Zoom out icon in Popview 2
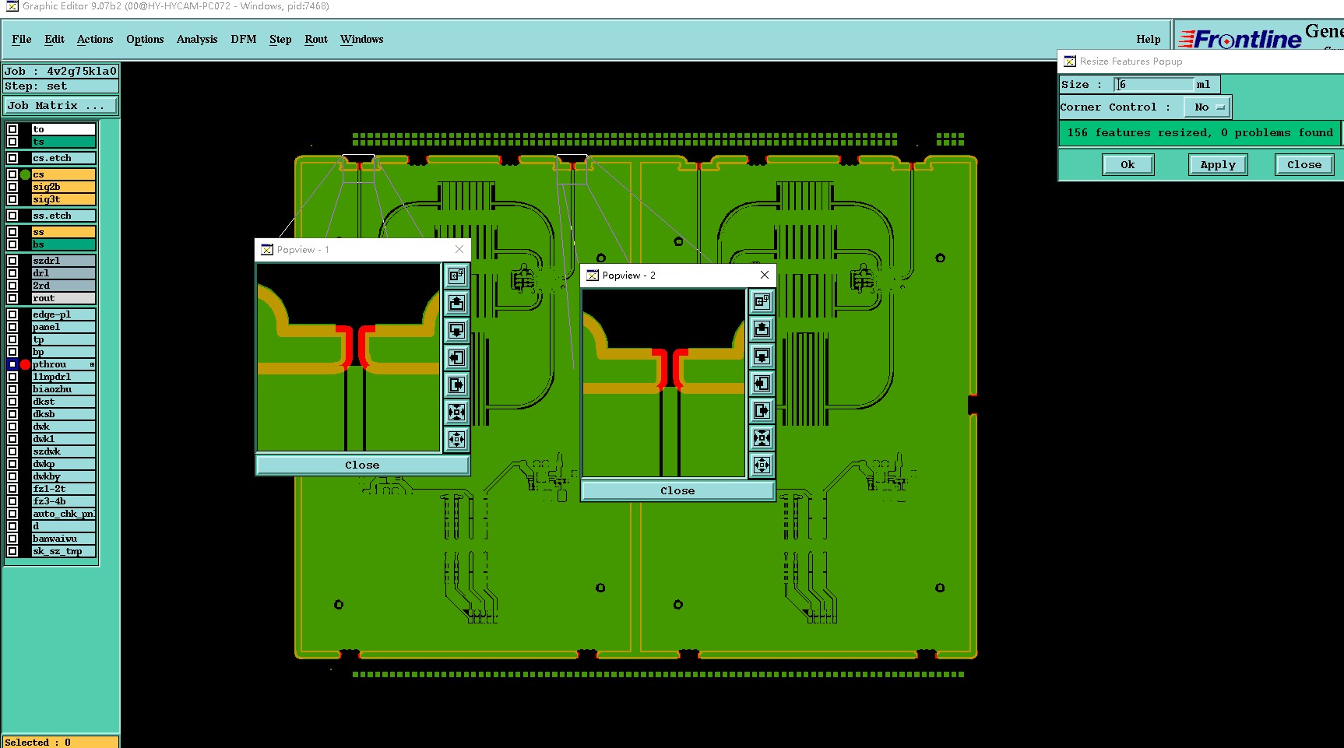 762,465
